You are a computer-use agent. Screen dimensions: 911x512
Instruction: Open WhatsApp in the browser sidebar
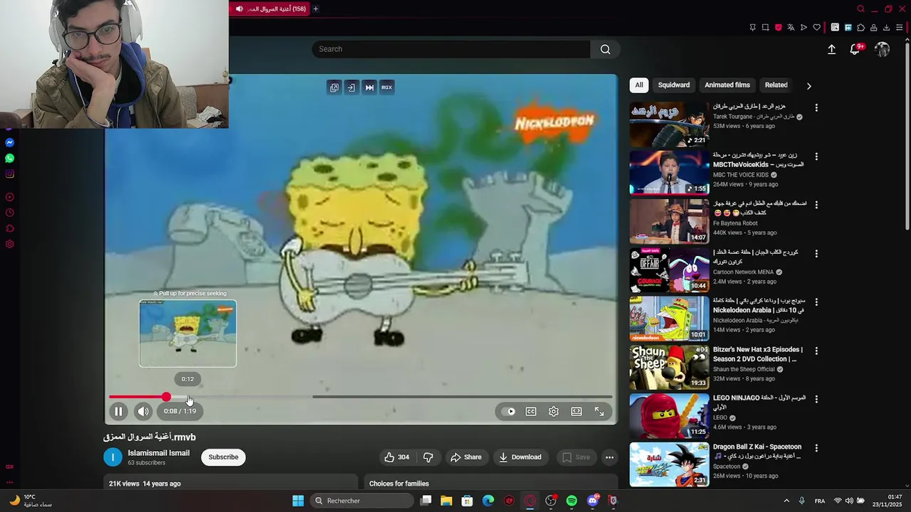[9, 158]
